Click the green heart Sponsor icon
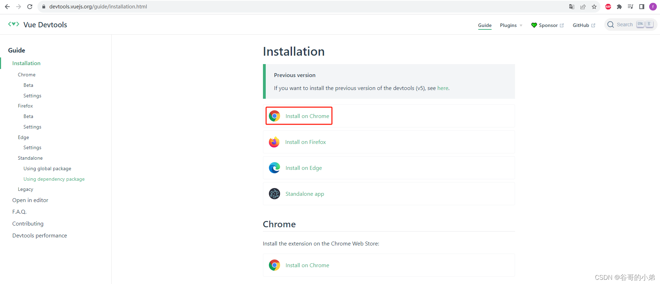Screen dimensions: 660x284 coord(534,25)
